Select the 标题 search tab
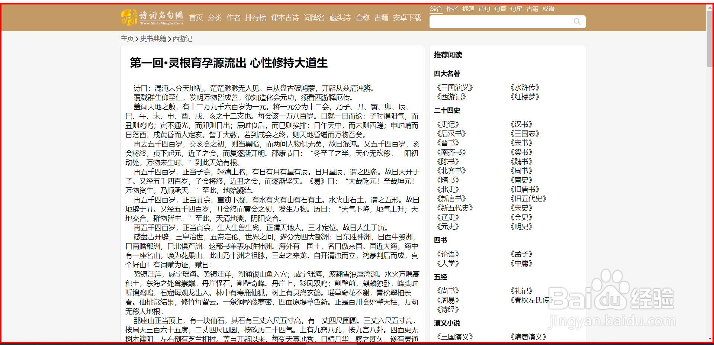 click(468, 9)
